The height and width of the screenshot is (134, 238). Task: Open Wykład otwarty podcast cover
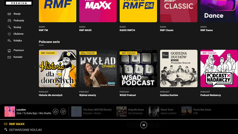(98, 69)
